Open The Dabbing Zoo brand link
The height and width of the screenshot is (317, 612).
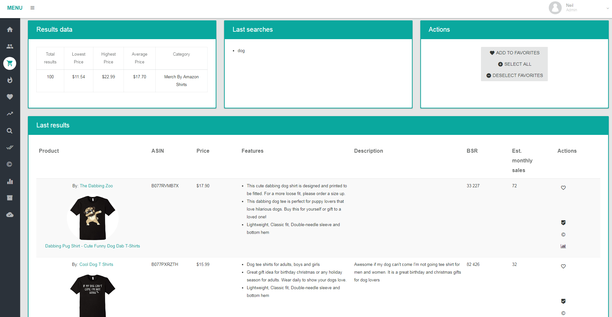point(96,186)
